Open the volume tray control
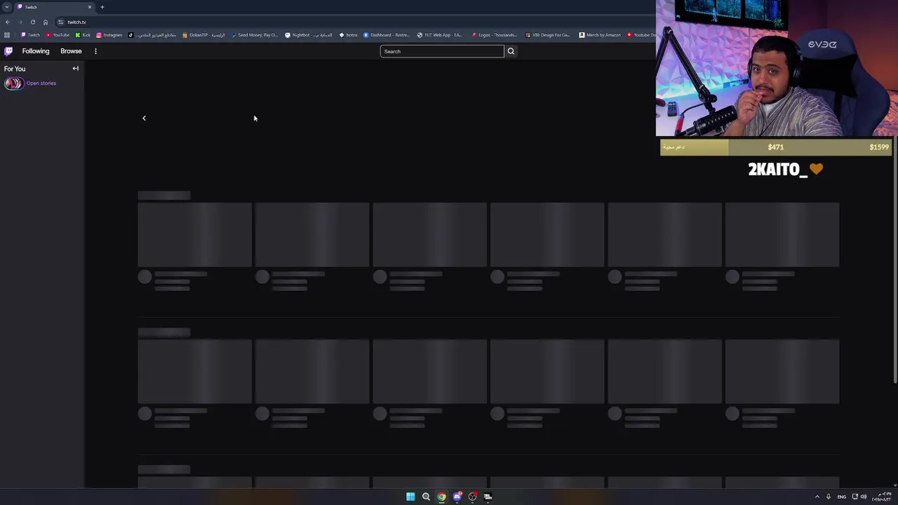This screenshot has width=898, height=505. click(x=864, y=497)
